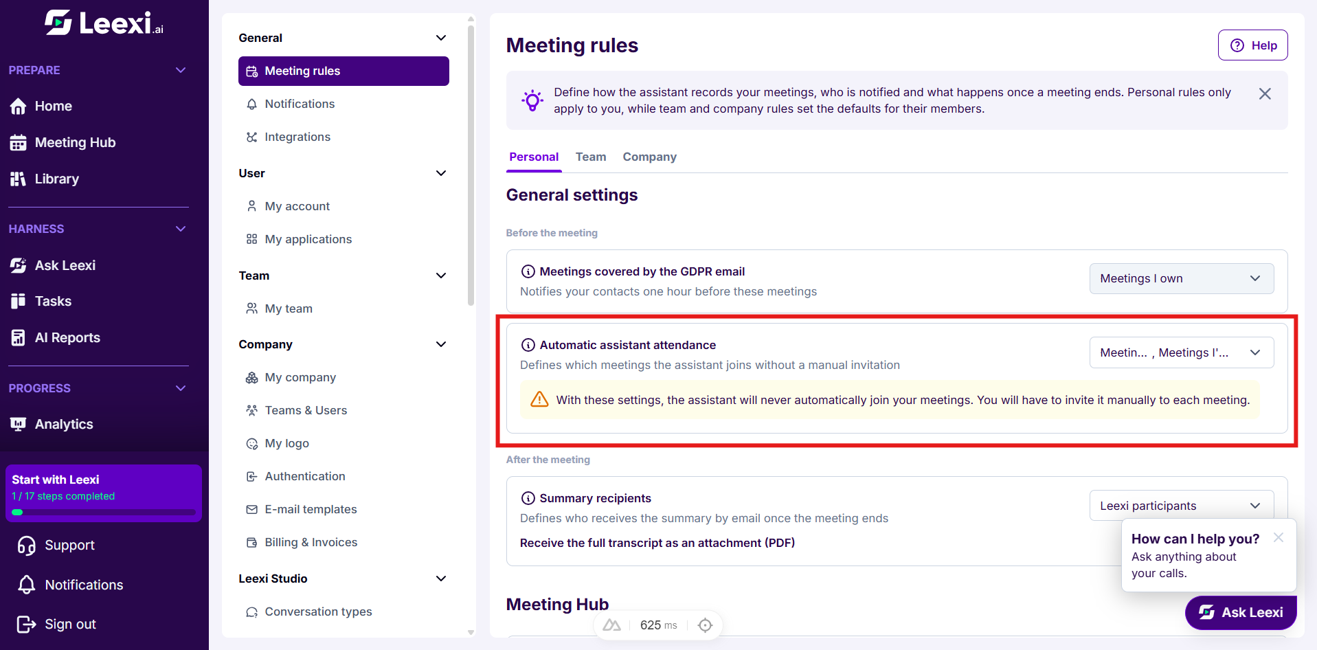Select Meeting rules menu item

coord(344,71)
